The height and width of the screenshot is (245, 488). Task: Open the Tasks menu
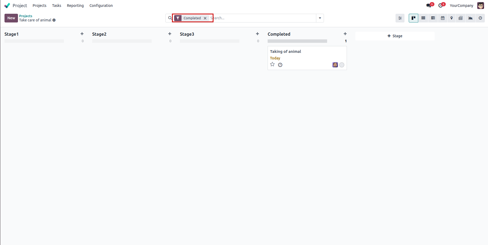click(x=57, y=6)
